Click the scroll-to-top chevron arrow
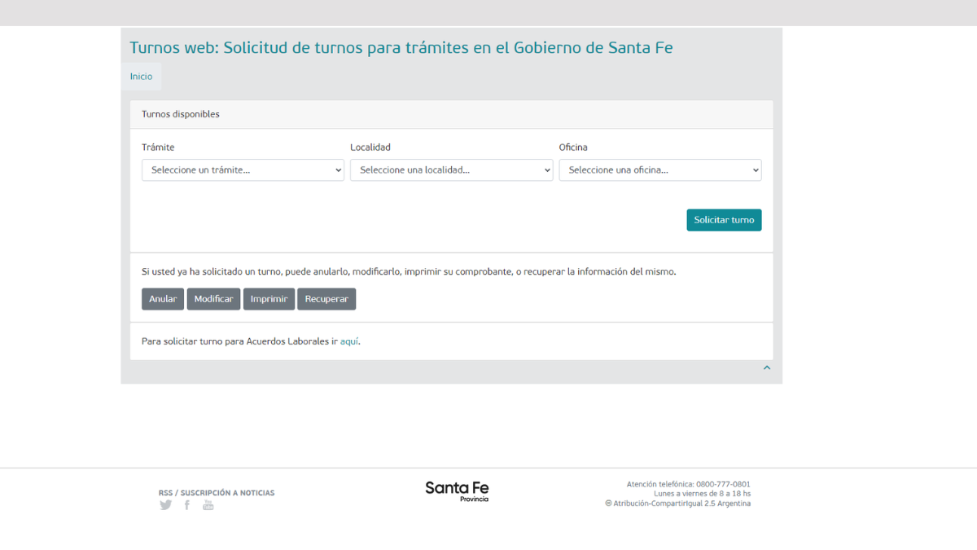The width and height of the screenshot is (977, 550). coord(766,368)
